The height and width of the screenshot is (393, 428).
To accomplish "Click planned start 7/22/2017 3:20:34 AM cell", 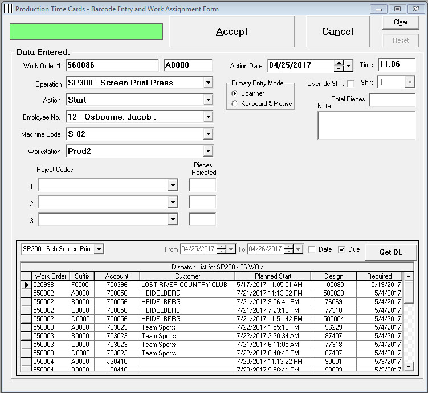I will click(x=273, y=336).
